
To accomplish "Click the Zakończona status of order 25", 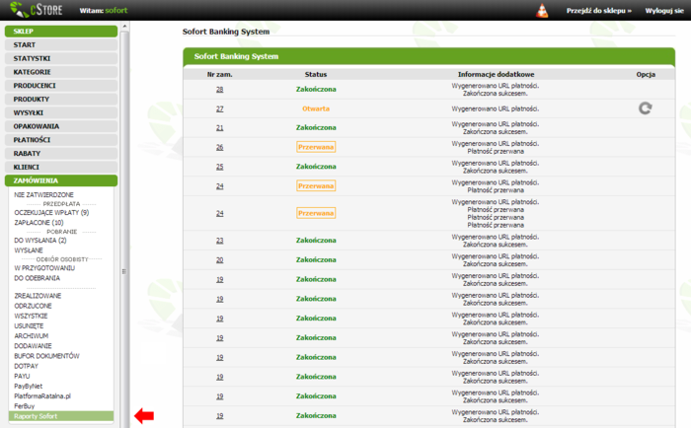I will coord(316,167).
